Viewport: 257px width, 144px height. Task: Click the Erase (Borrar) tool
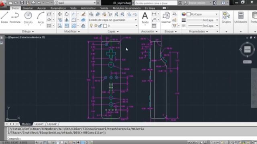click(83, 14)
